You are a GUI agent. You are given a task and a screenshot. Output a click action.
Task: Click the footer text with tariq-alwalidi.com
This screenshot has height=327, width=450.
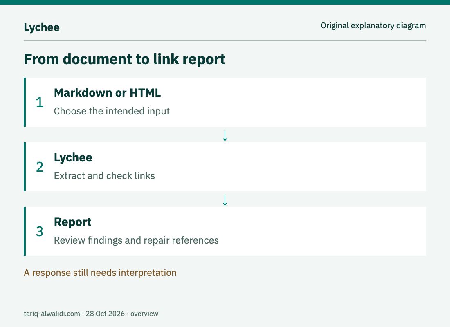91,314
